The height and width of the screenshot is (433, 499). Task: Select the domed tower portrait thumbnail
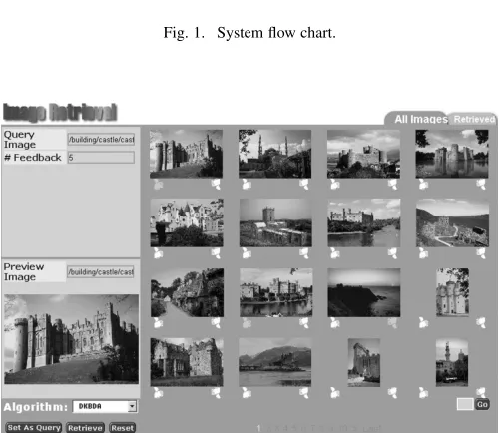(452, 362)
